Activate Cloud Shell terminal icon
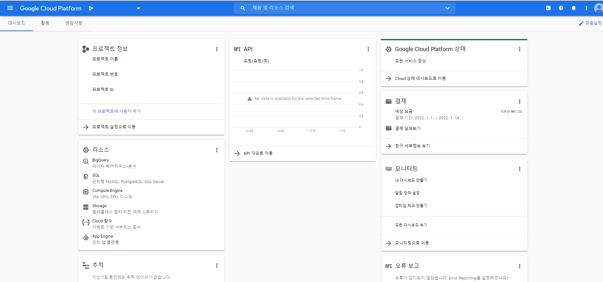This screenshot has height=282, width=603. tap(548, 8)
